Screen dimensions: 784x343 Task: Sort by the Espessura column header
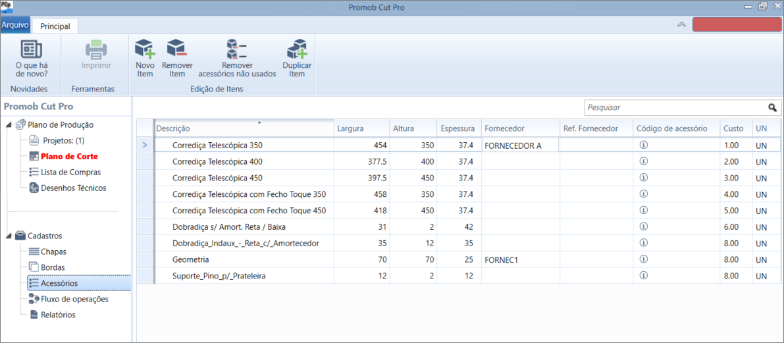click(459, 128)
